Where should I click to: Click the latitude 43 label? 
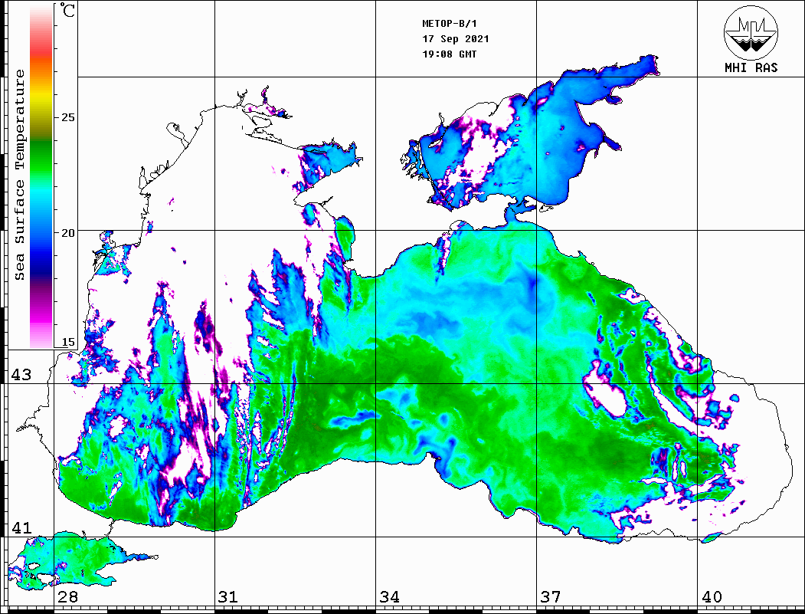pyautogui.click(x=21, y=374)
